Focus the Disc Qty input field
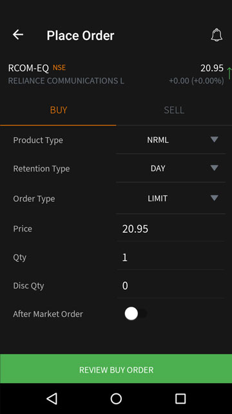 point(171,286)
